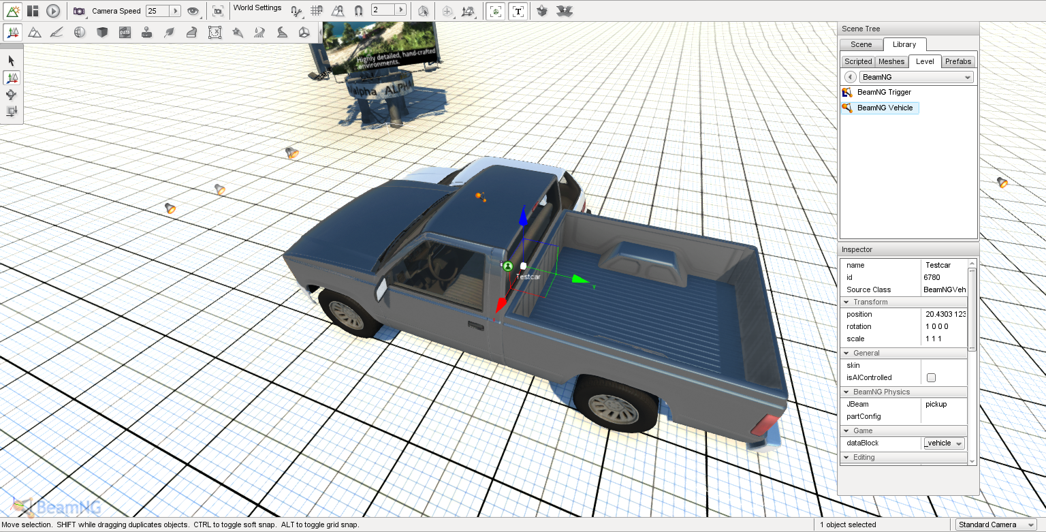Open the Camera Speed arrow dropdown
1046x532 pixels.
click(x=175, y=11)
